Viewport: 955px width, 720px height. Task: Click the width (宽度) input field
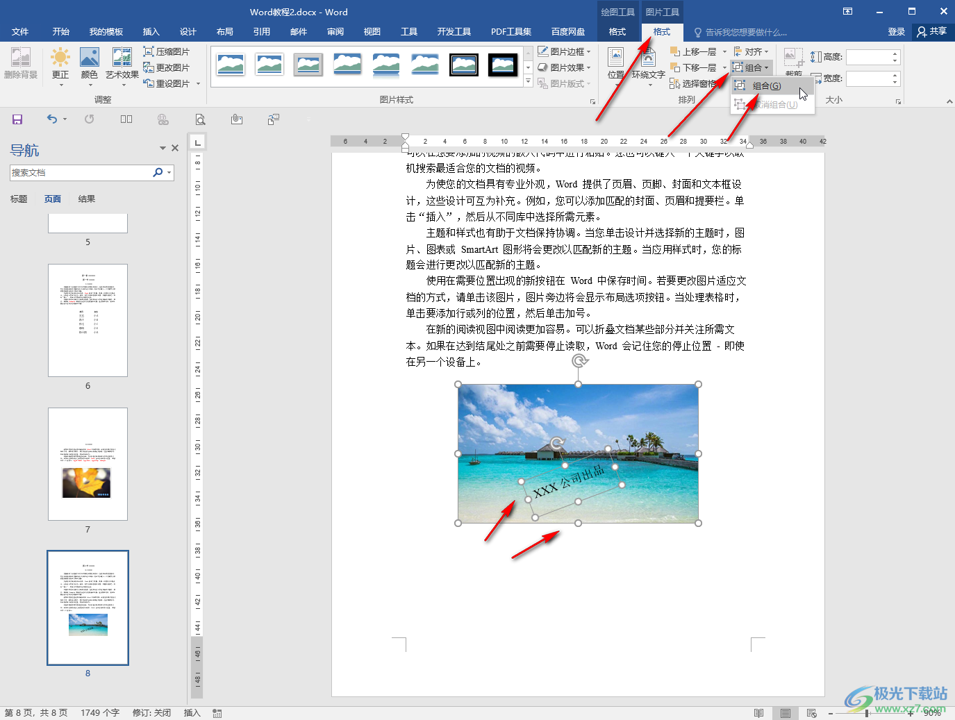coord(868,78)
